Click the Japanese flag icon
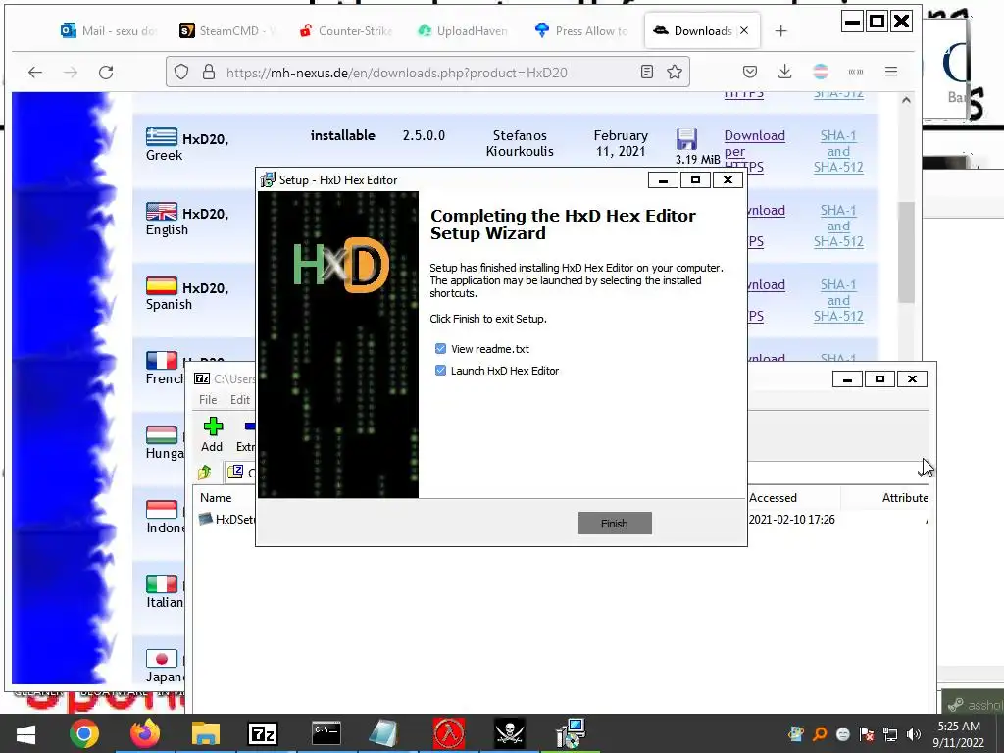 click(x=162, y=658)
